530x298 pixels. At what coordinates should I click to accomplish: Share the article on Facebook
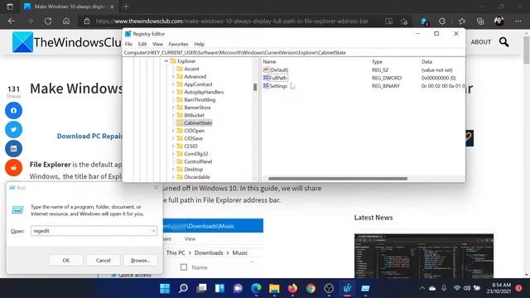pos(13,110)
